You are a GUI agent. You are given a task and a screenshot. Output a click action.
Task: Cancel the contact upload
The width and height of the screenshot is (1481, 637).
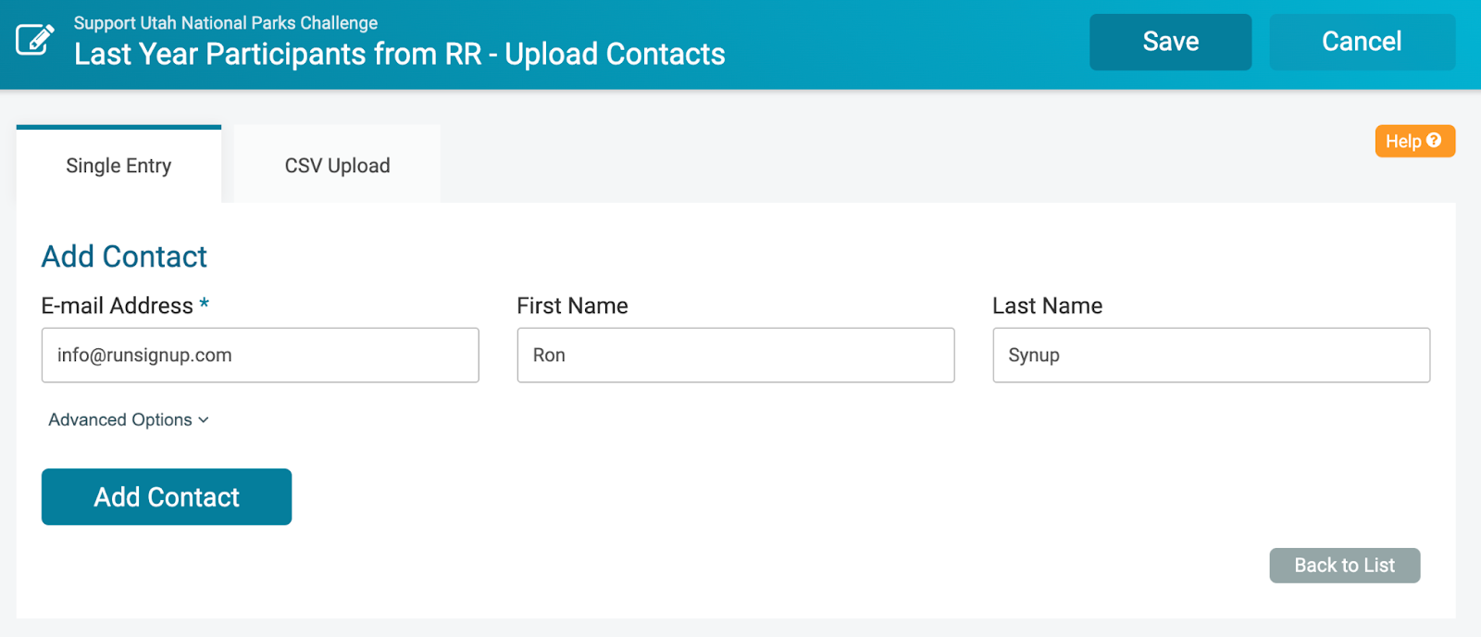(1362, 42)
